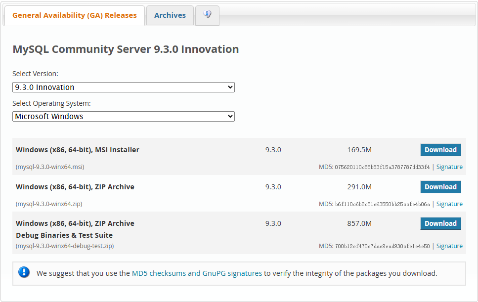Click the (mysql-9.3.0-winx64-debug-test.zip) filename

pos(65,246)
